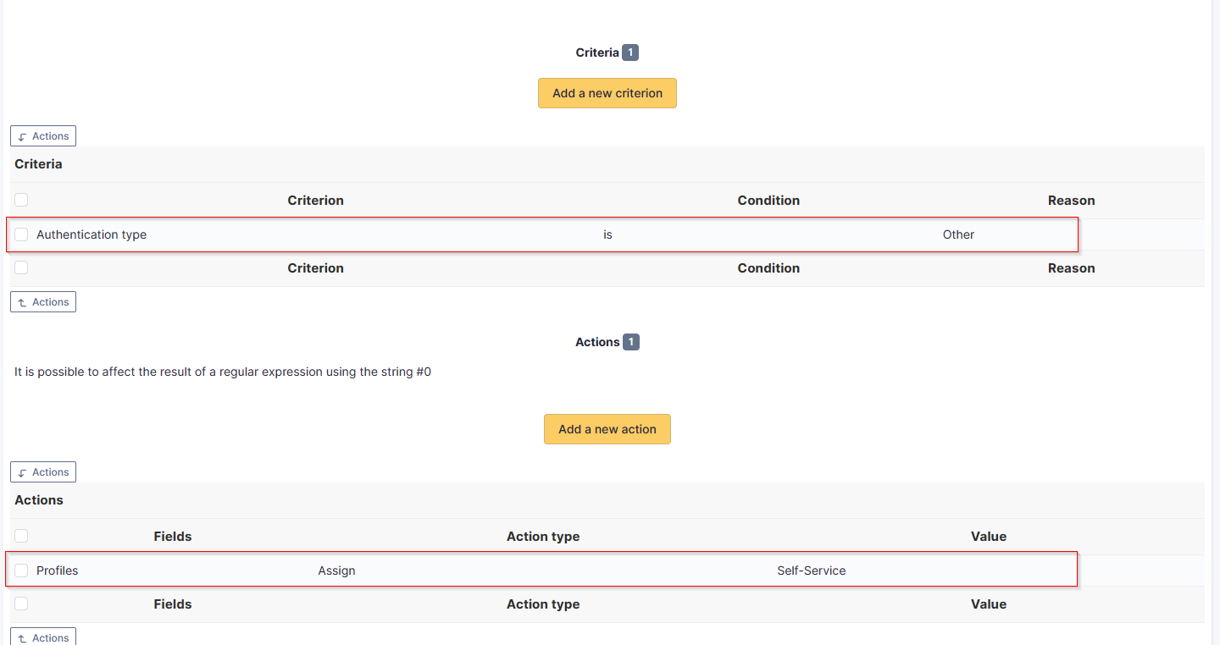
Task: Toggle select-all checkbox in Criteria bottom header
Action: 21,267
